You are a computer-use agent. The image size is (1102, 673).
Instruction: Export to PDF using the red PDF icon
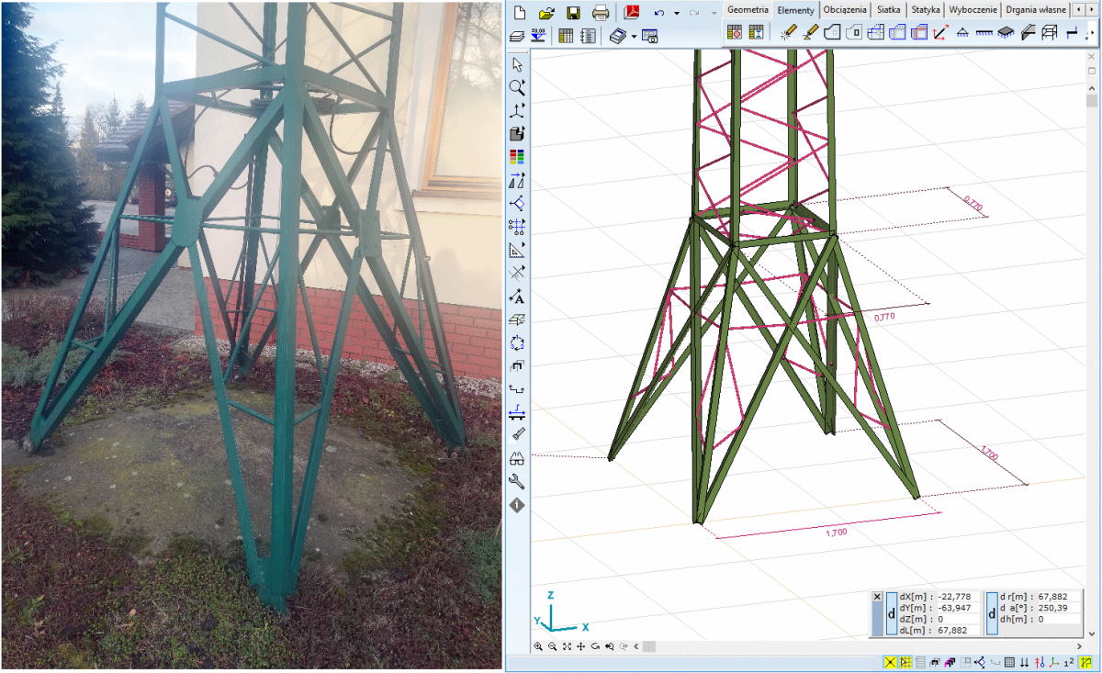[x=631, y=13]
